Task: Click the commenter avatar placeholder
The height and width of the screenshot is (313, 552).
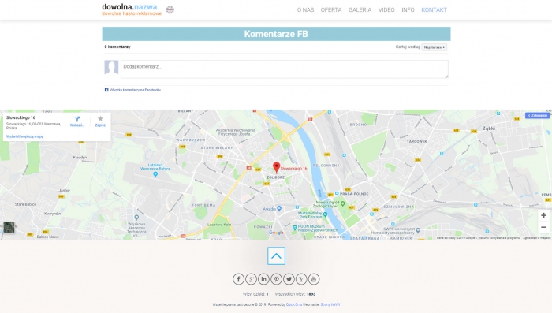Action: coord(111,67)
